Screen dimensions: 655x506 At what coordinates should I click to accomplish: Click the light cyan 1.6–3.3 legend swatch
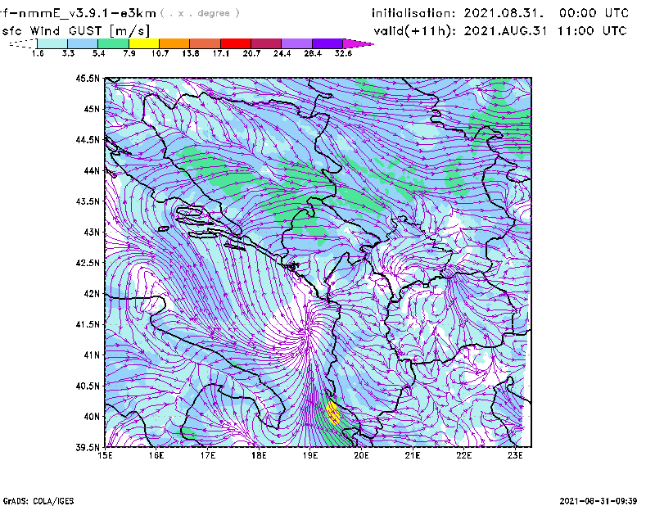(52, 43)
